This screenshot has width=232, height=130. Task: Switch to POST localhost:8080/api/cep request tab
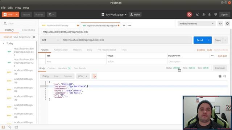[x=60, y=26]
